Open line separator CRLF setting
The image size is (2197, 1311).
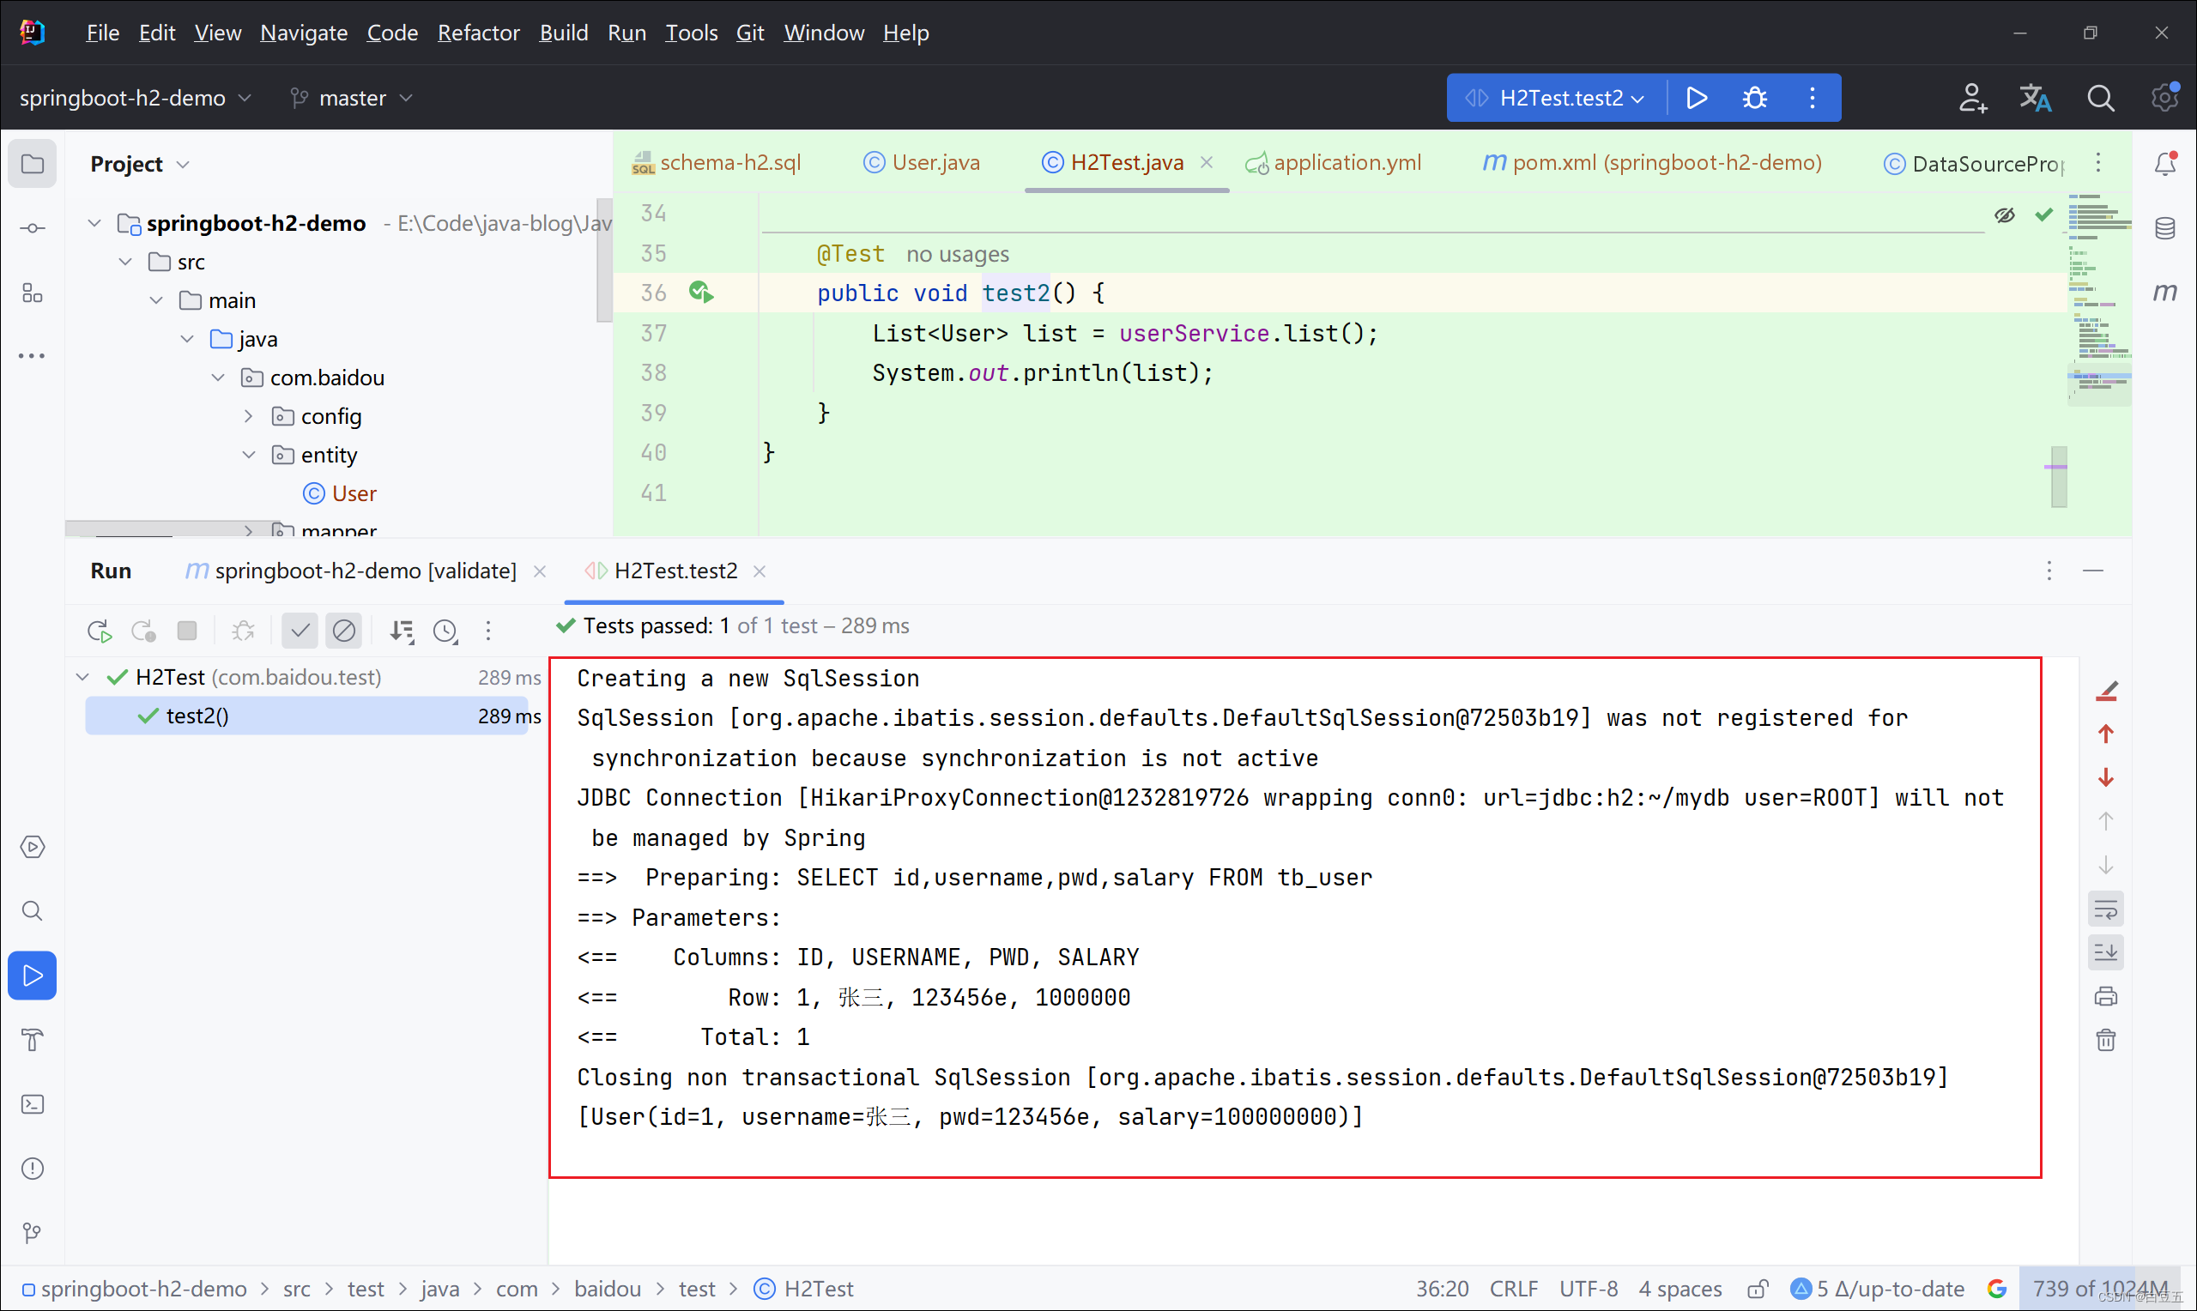1513,1289
